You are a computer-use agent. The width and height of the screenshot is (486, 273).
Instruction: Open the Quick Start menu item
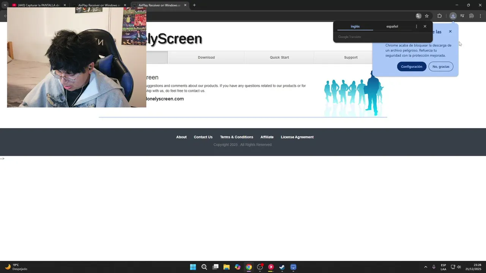(279, 57)
